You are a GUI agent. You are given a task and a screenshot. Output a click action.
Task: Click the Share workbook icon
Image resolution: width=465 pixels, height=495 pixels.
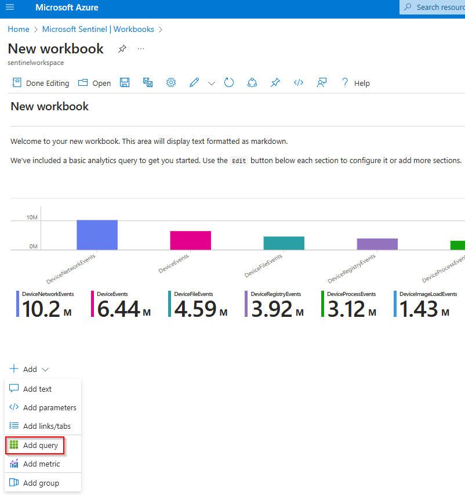[x=252, y=83]
